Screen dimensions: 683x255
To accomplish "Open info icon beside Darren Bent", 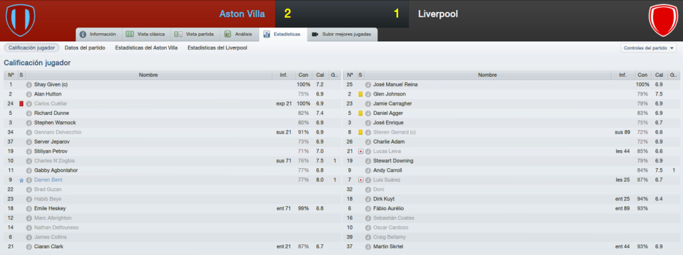I will [29, 180].
